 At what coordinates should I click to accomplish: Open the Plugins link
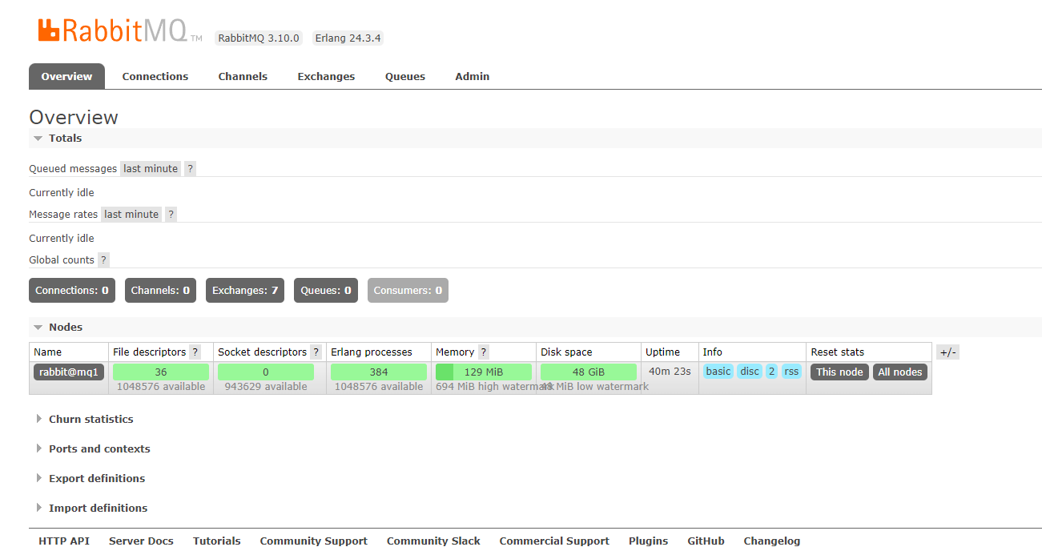[648, 541]
